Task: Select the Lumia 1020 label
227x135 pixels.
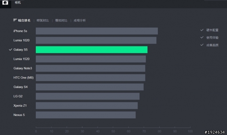Action: [x=21, y=40]
